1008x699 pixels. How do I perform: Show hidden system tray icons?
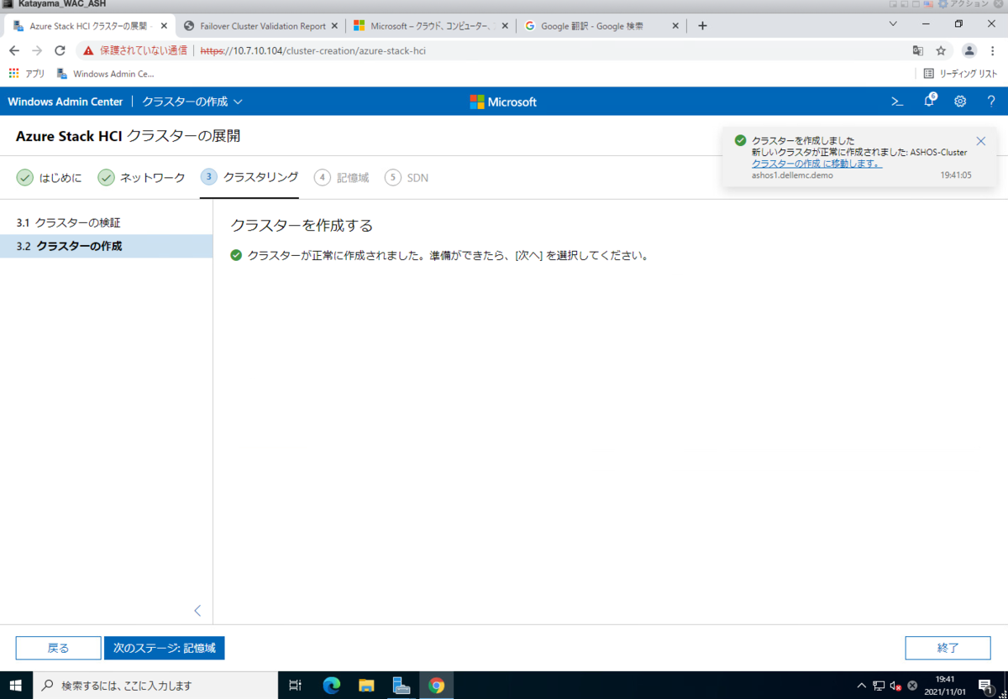click(x=862, y=686)
